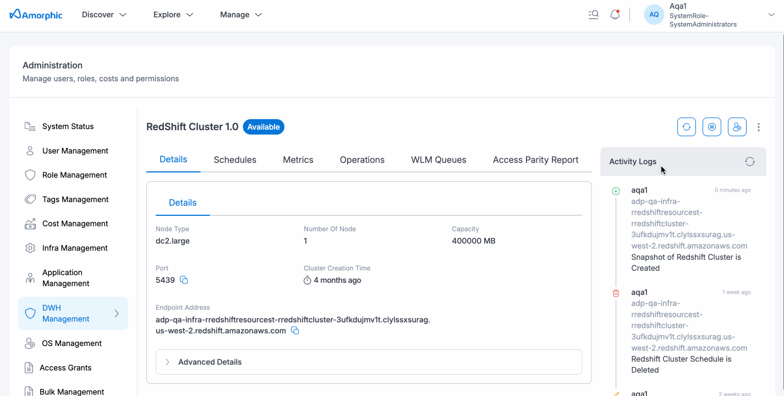Click the Administration page heading
Screen dimensions: 784x396
[53, 65]
